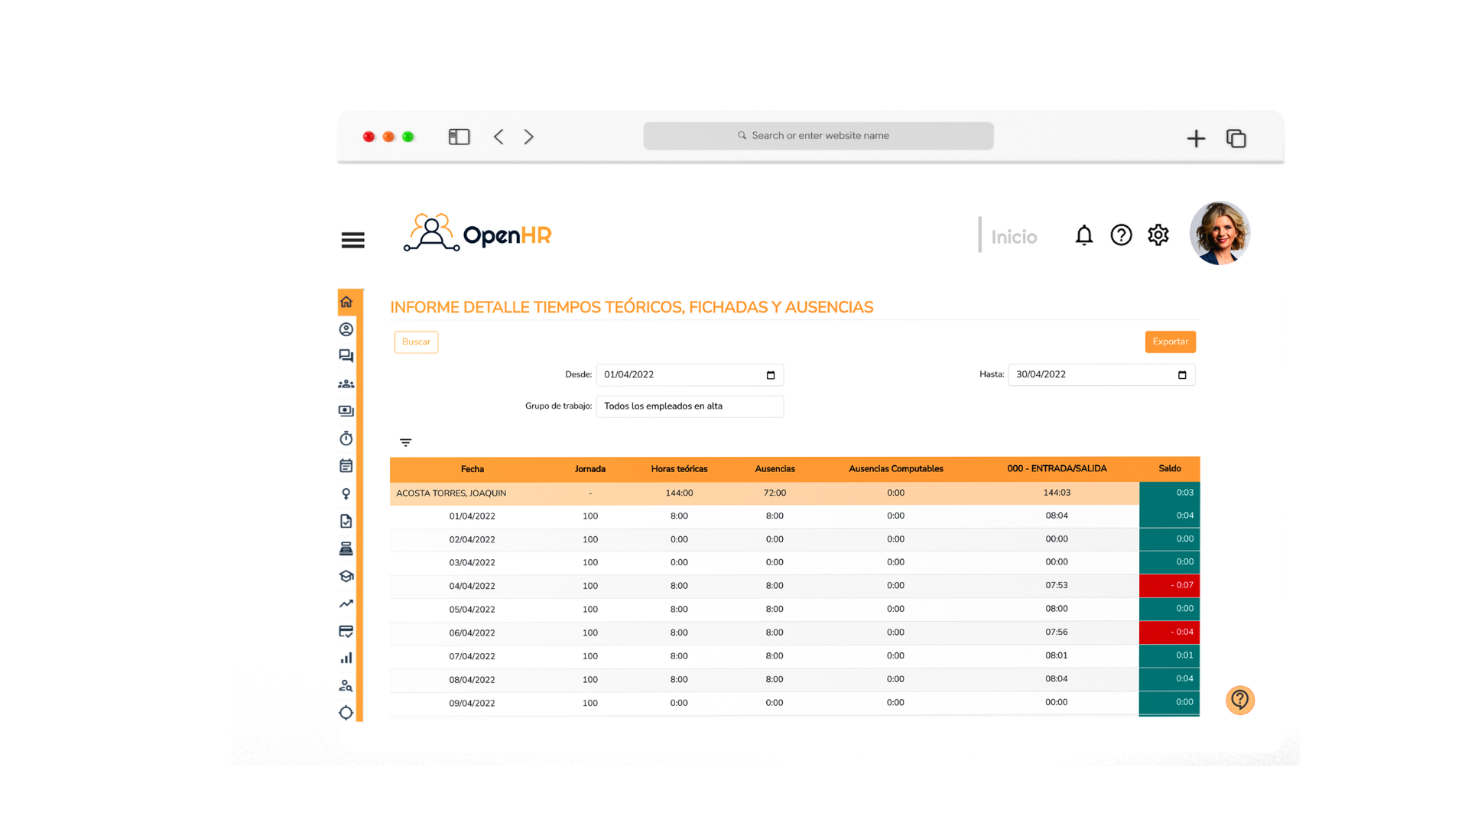
Task: Click the Exportar button
Action: 1170,341
